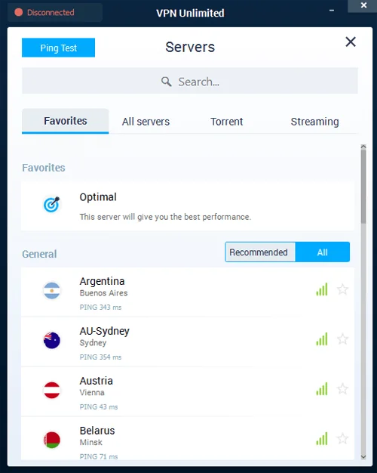
Task: Favorite the Austria server with star
Action: pos(342,389)
